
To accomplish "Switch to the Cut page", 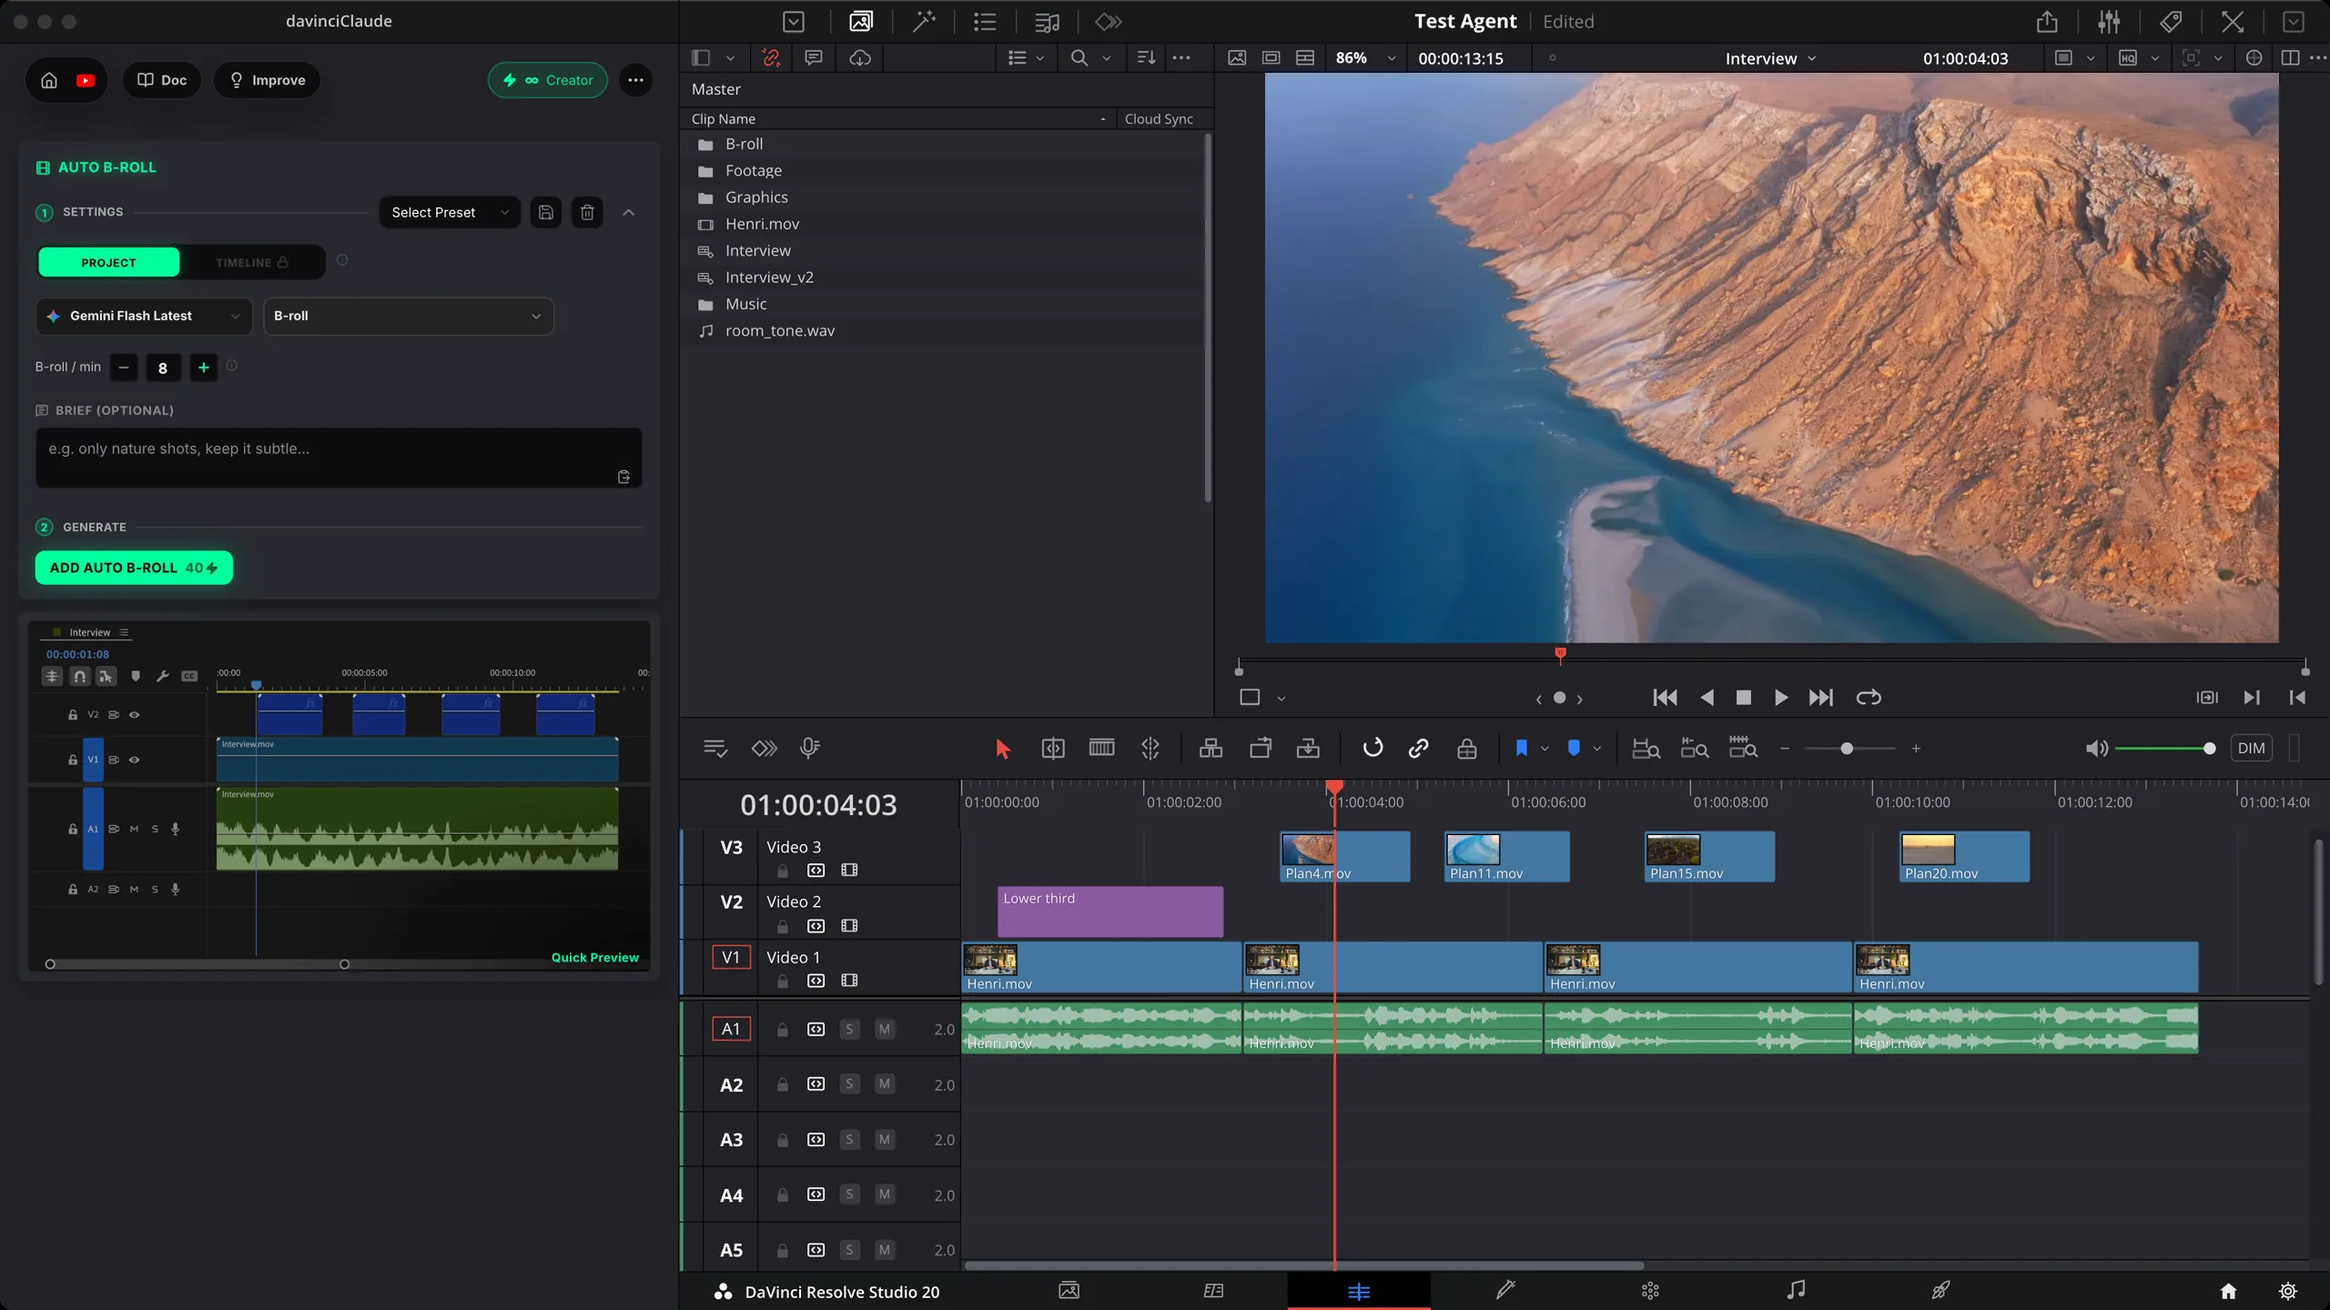I will [x=1213, y=1291].
